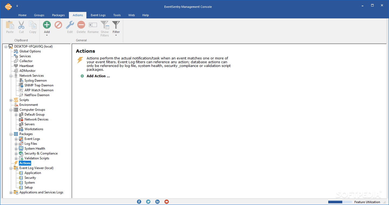Click the Global Options globe icon
Viewport: 389px width, 205px height.
(x=16, y=51)
